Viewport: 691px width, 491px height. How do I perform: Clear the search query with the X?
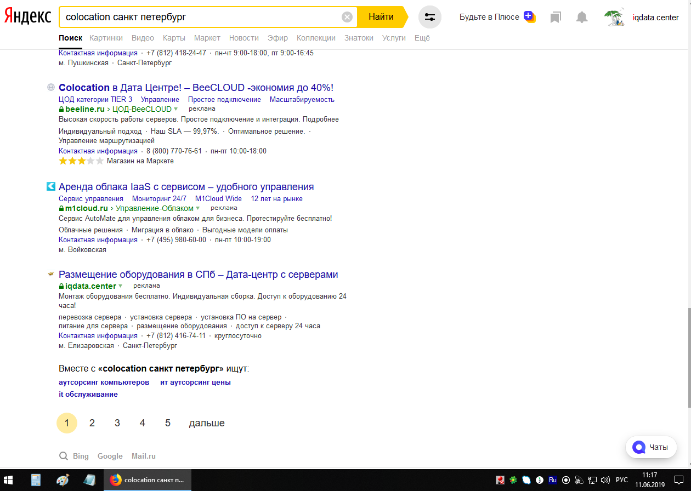(x=347, y=17)
